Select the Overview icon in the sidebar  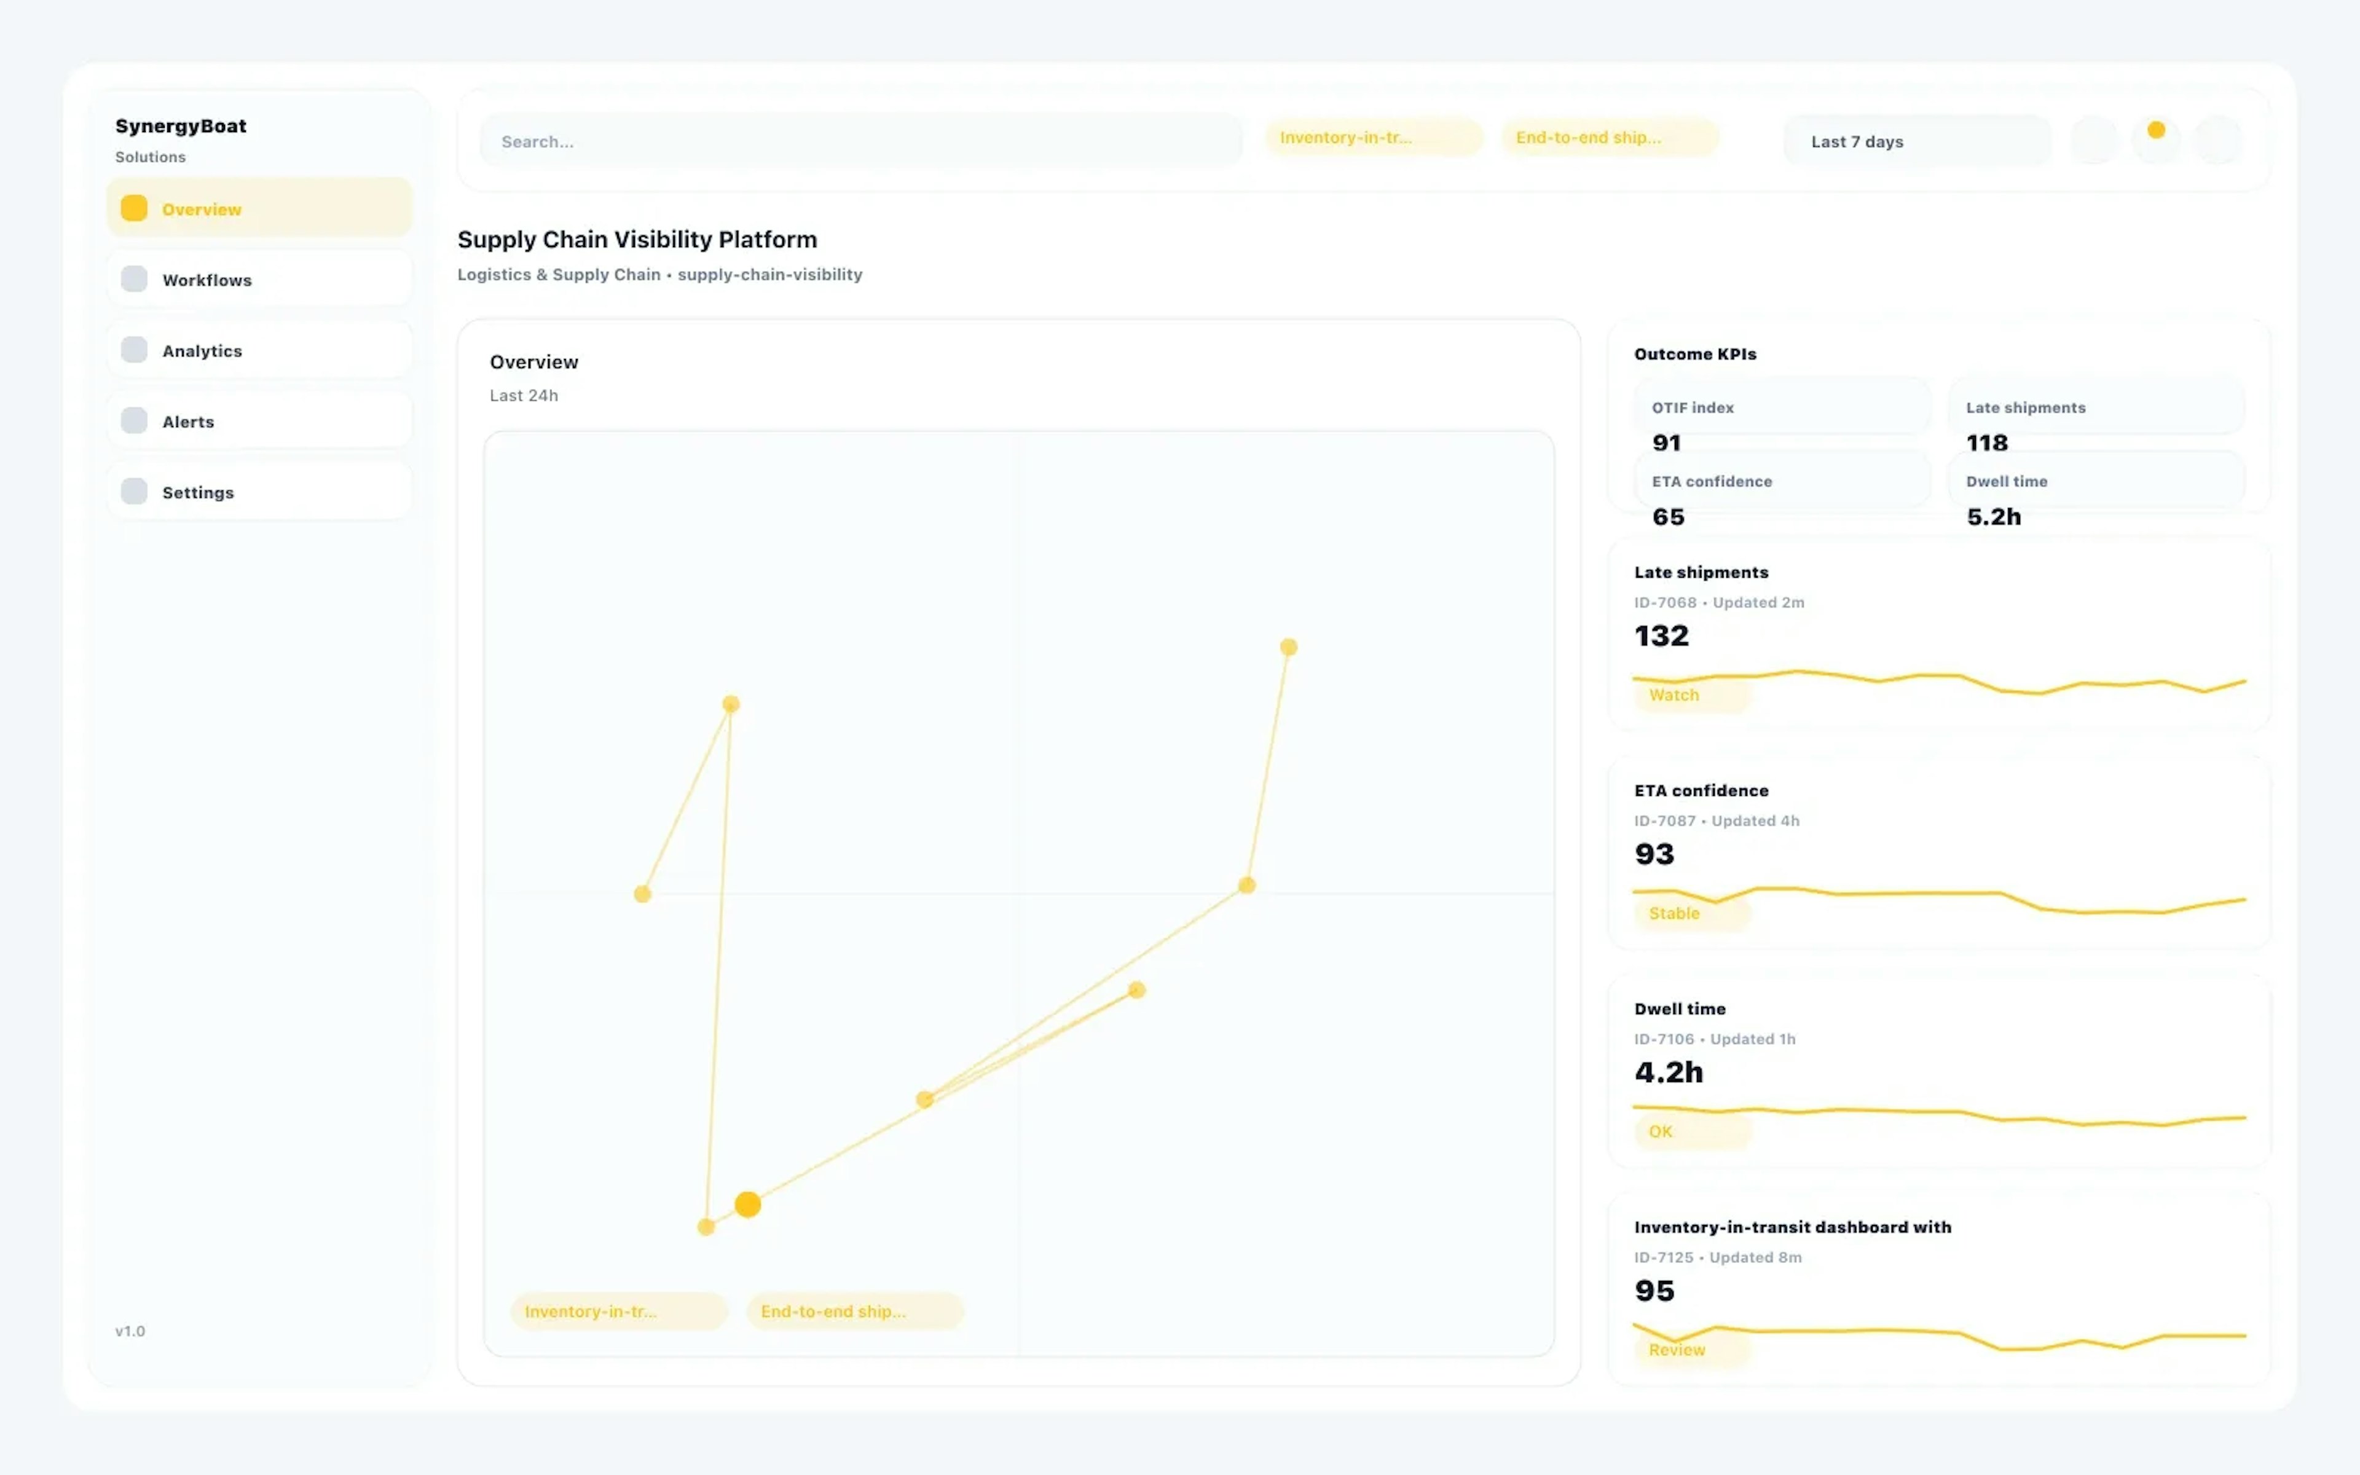tap(133, 207)
